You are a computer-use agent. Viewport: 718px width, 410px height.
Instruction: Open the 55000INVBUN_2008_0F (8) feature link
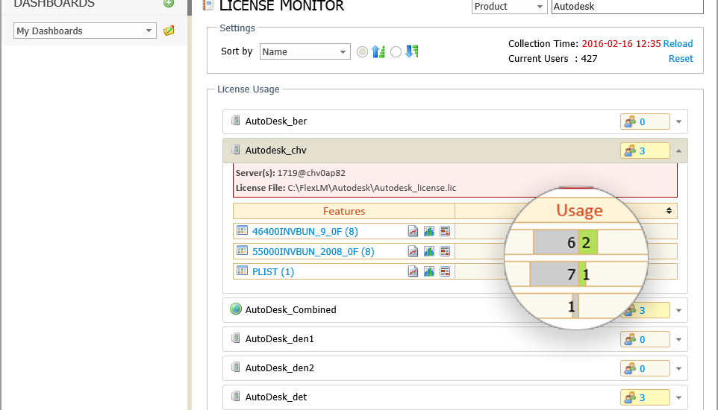[x=313, y=252]
